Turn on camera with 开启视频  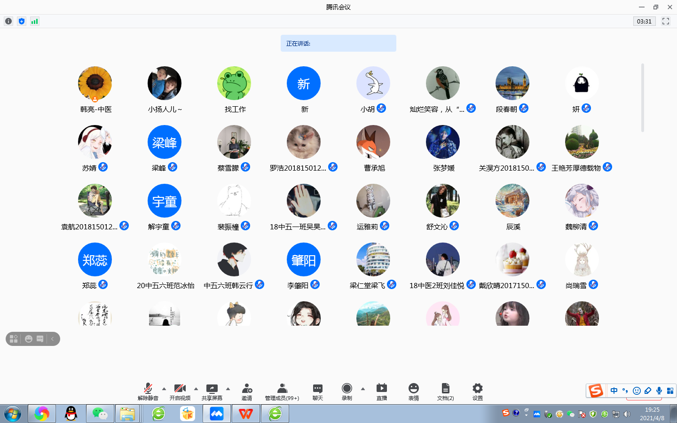pyautogui.click(x=180, y=392)
